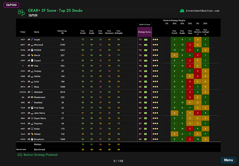
Task: Click NVIDIA market cap value 4321
Action: (x=62, y=50)
